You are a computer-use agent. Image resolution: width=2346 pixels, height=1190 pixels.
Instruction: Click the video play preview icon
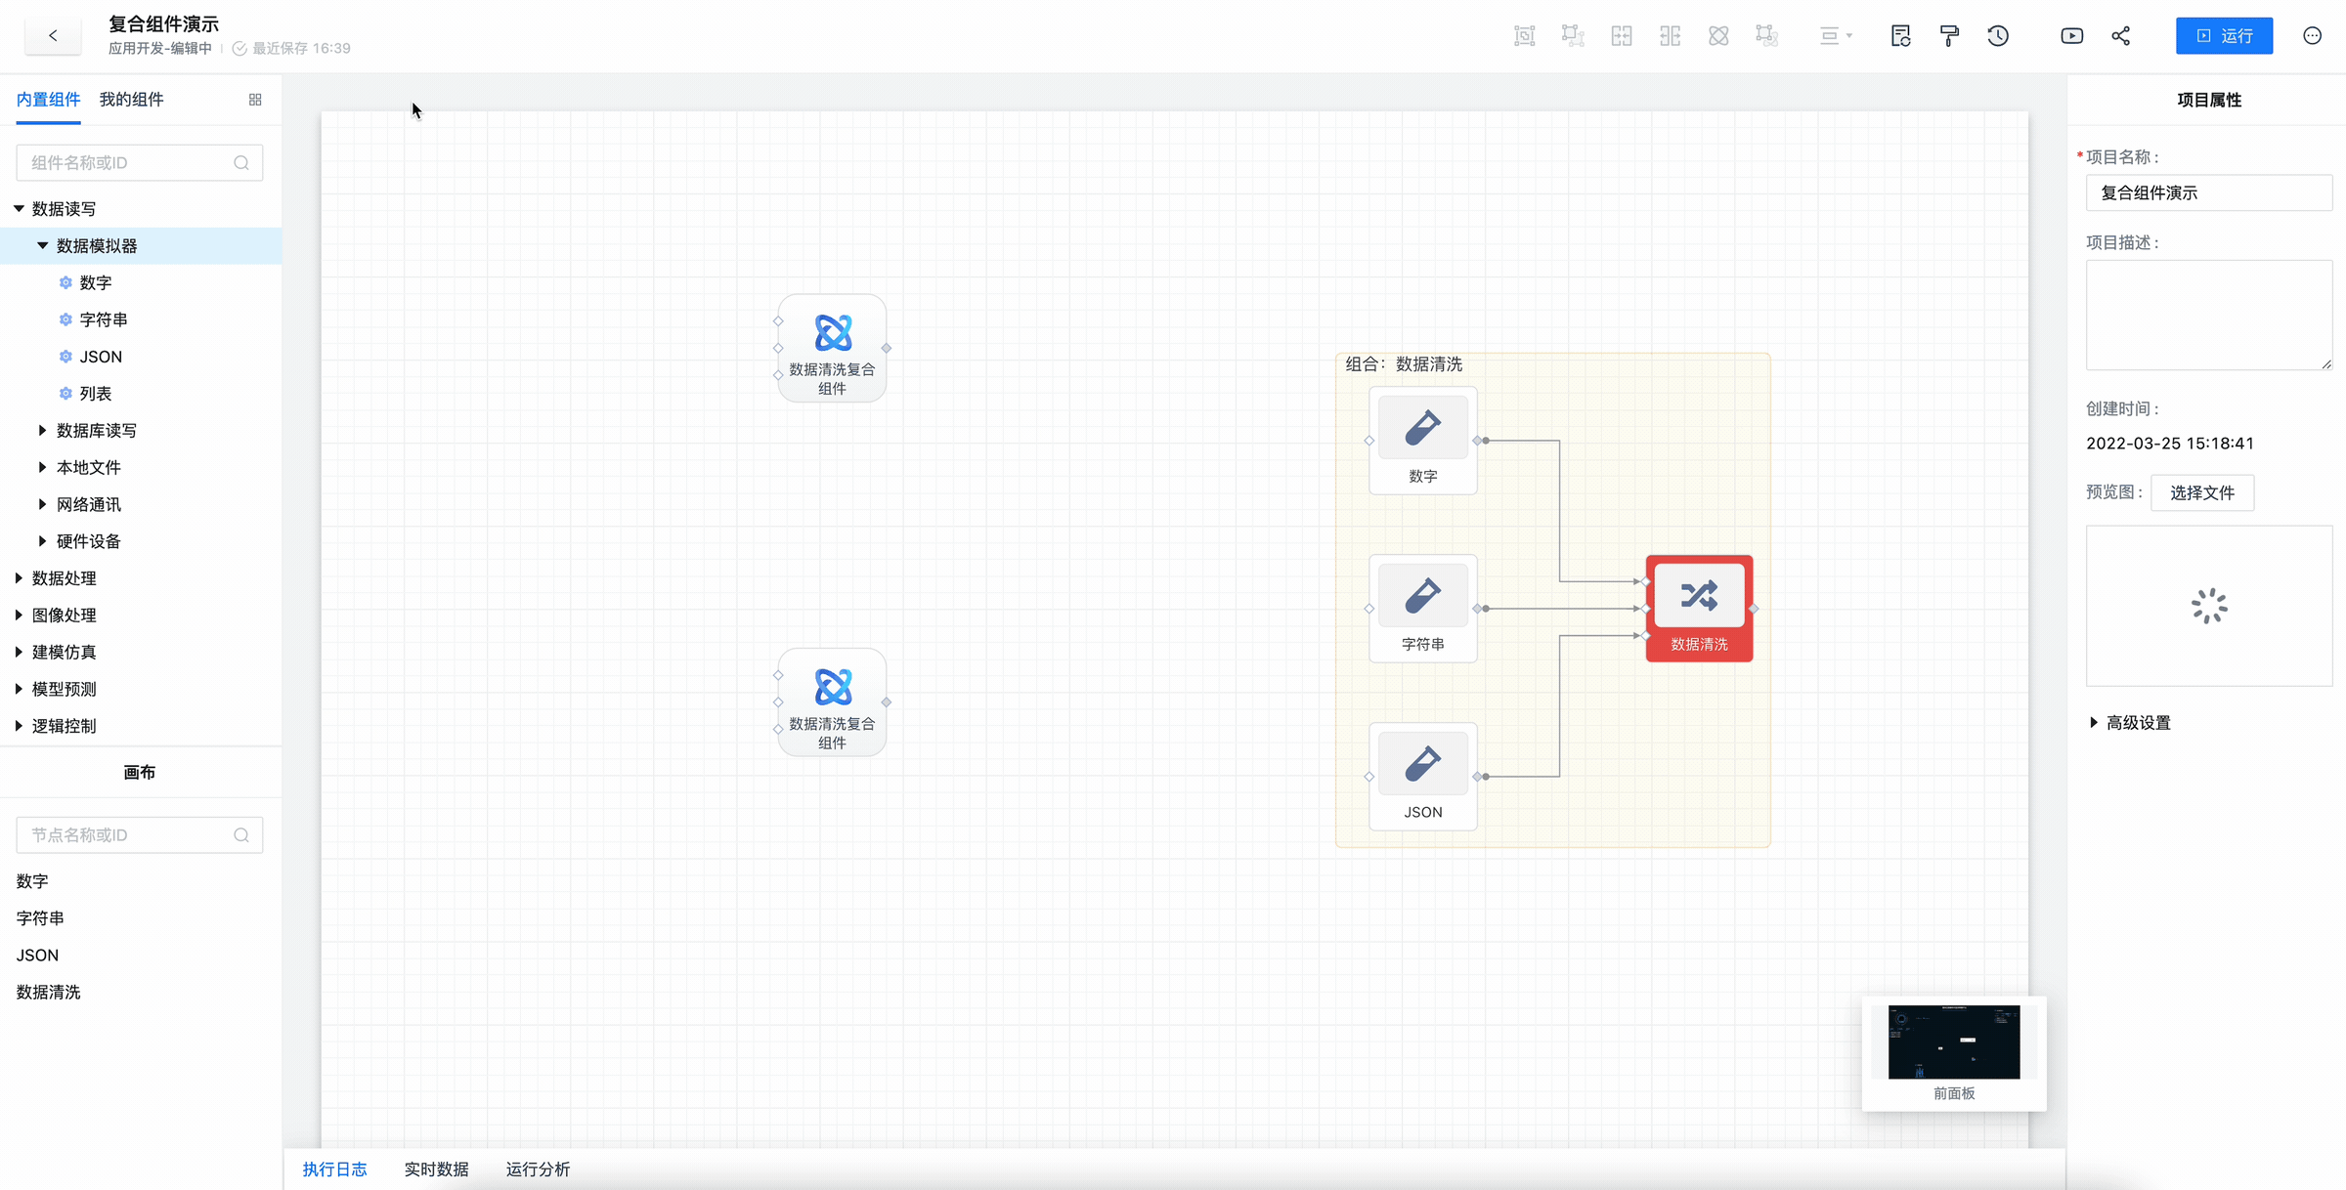2071,36
